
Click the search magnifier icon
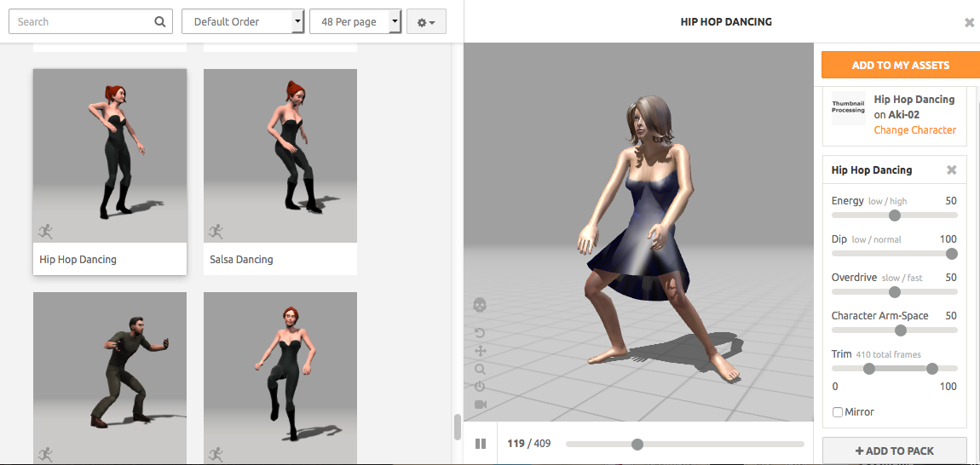[x=160, y=22]
